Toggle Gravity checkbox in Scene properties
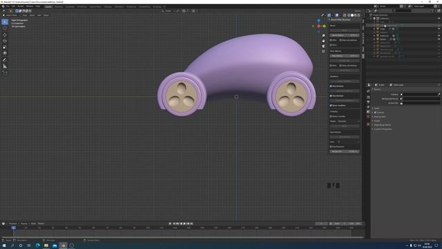 [x=375, y=112]
